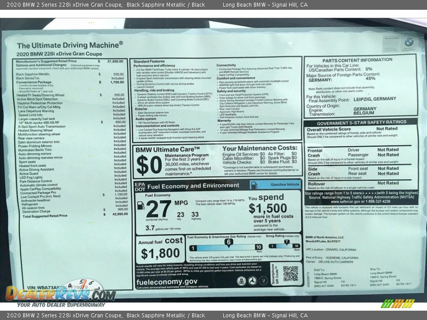Click 'Active Blind Spot Detection' in the options list

click(37, 99)
